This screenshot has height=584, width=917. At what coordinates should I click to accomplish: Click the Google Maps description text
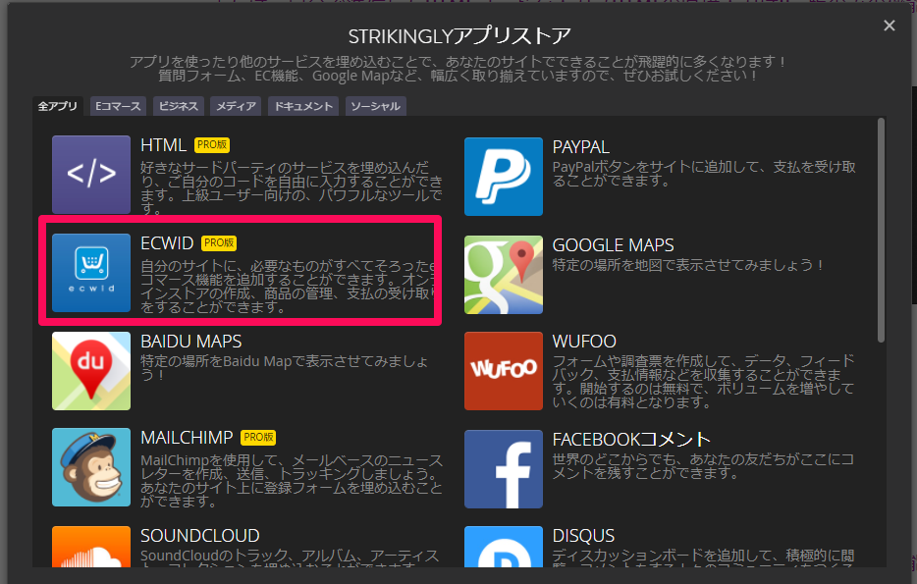click(x=687, y=265)
